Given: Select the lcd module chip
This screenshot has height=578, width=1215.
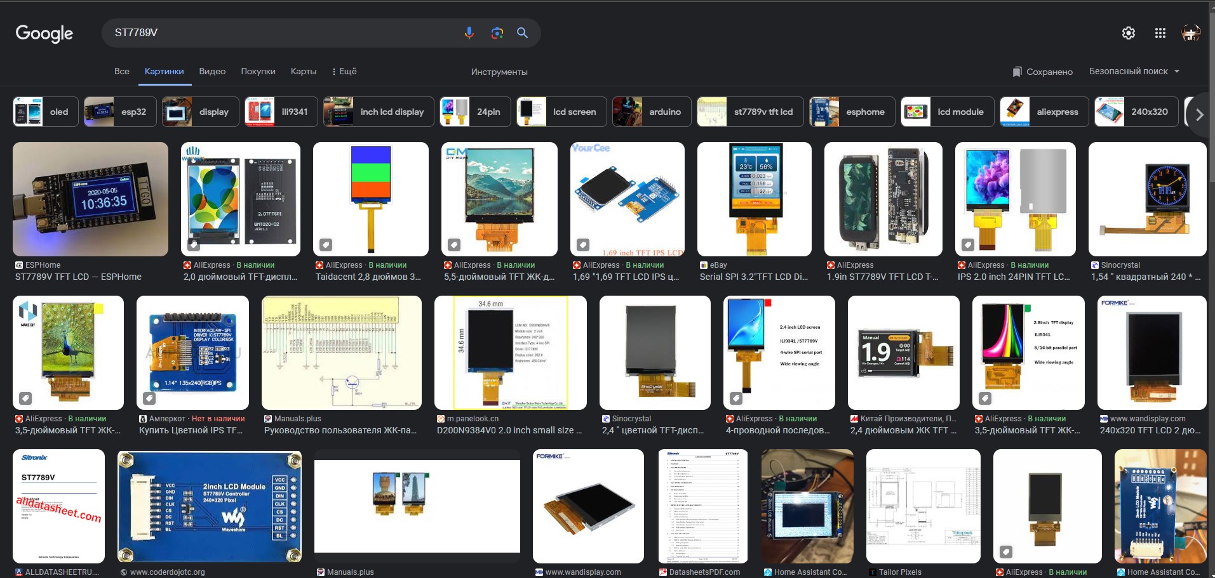Looking at the screenshot, I should click(x=948, y=112).
